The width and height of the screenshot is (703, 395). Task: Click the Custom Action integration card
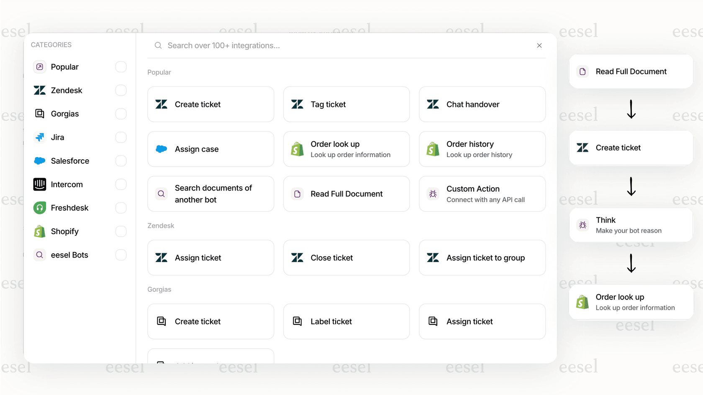pos(482,194)
